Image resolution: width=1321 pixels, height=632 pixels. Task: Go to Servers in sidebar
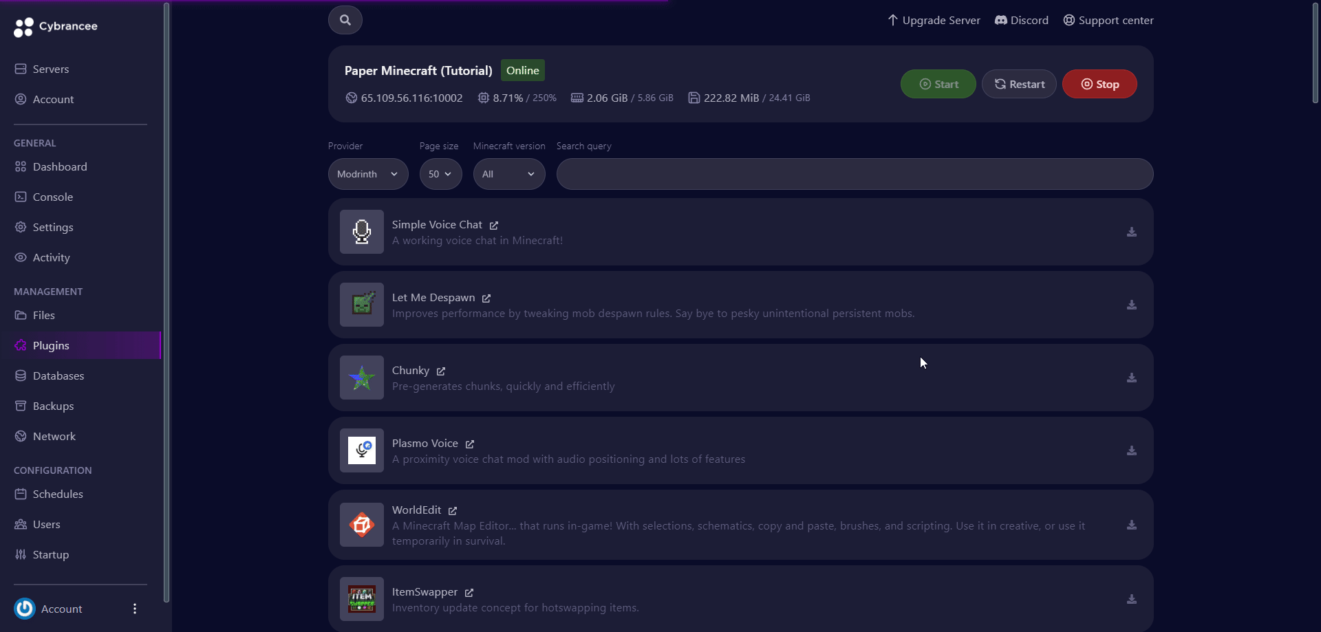[80, 69]
